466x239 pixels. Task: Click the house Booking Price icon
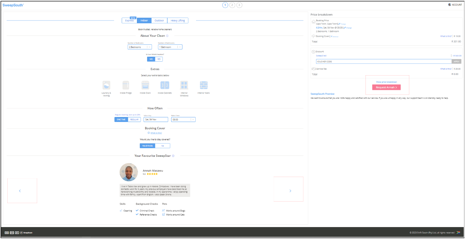[314, 22]
